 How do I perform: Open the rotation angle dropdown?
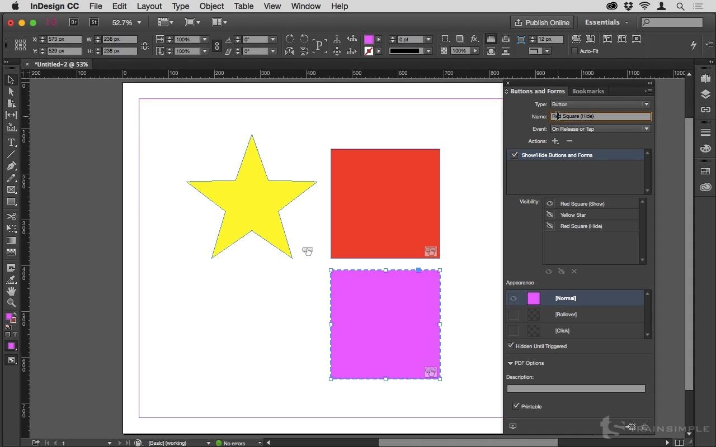(x=273, y=39)
